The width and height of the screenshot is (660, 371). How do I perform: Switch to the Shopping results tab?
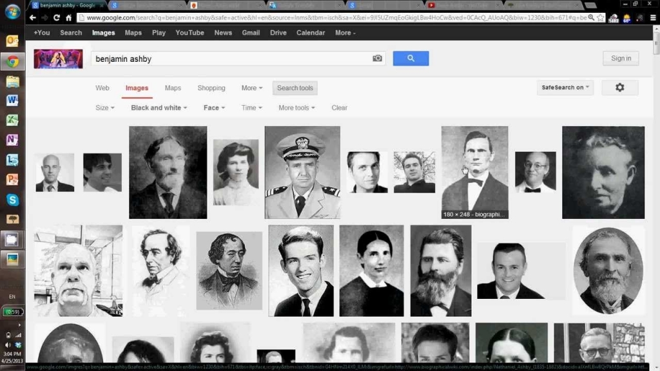point(211,87)
